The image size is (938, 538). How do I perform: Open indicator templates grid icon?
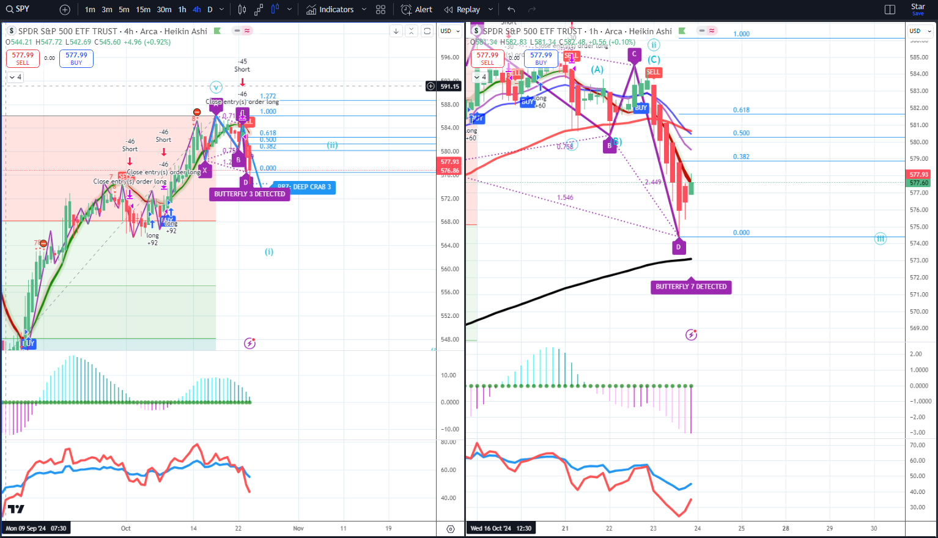[x=381, y=10]
